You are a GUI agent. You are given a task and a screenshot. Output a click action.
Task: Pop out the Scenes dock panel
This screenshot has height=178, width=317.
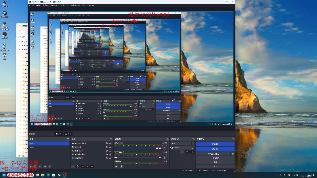click(68, 139)
